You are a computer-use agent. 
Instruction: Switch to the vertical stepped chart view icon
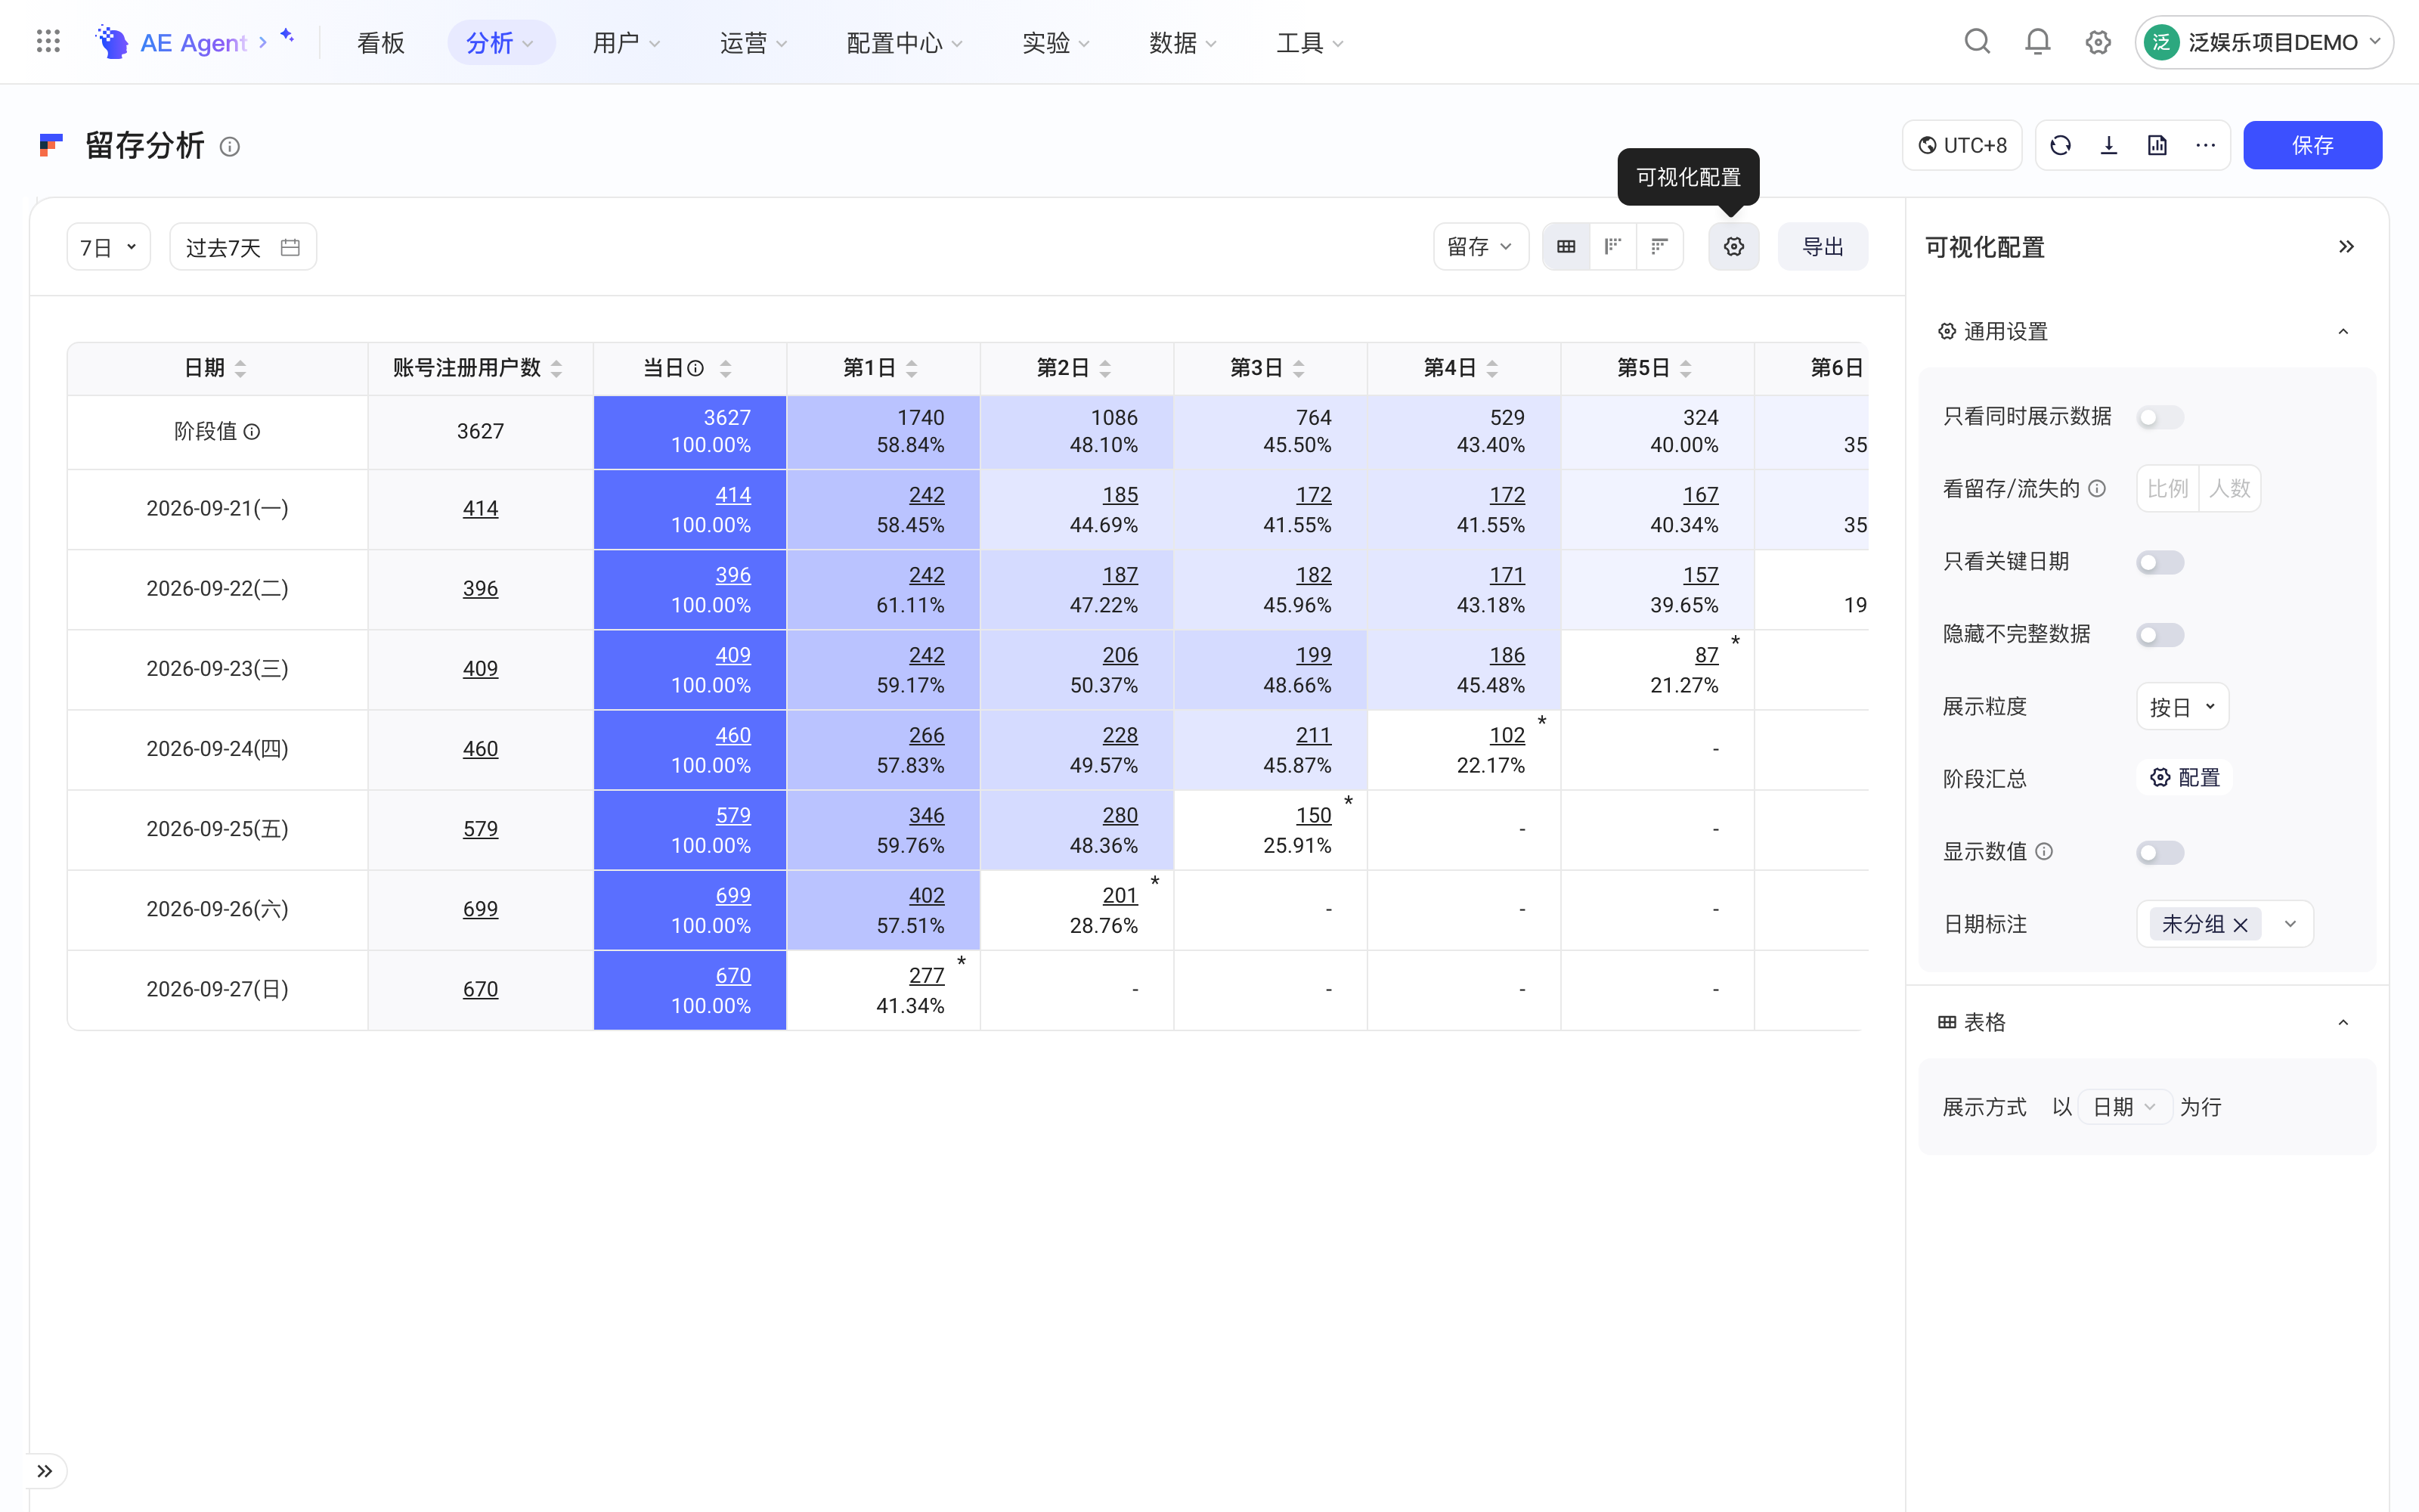pyautogui.click(x=1612, y=247)
